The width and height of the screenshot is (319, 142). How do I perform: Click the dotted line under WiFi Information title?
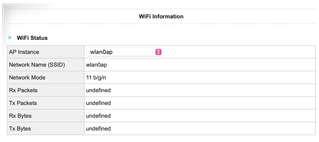point(161,24)
